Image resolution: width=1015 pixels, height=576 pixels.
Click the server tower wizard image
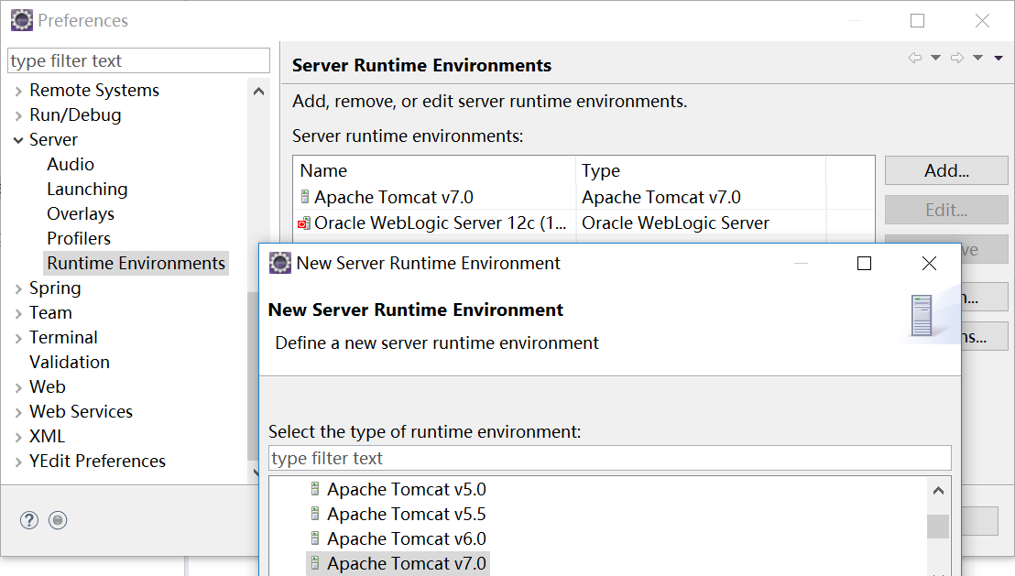pyautogui.click(x=922, y=315)
